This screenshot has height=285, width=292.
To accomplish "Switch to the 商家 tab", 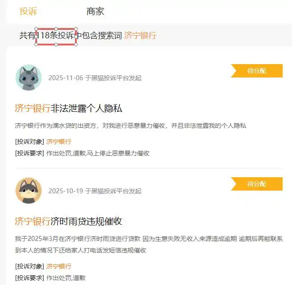I will [95, 11].
